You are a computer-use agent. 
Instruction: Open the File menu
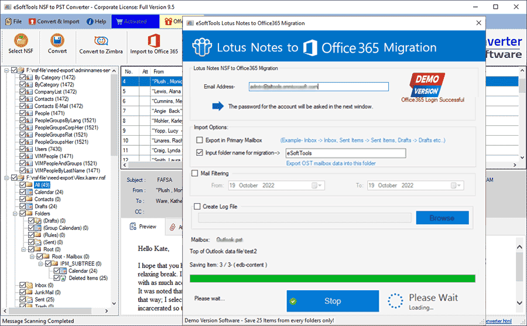coord(13,22)
